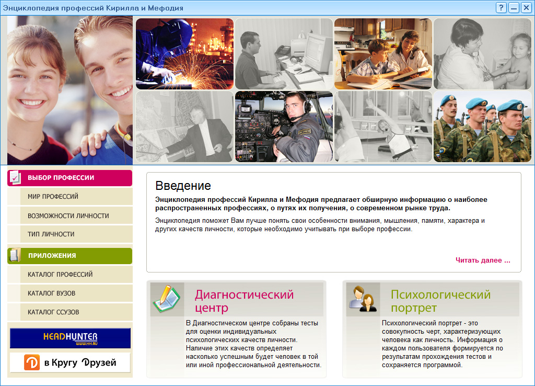Click the orange «в Кругу Друзей» logo
This screenshot has height=386, width=535.
(x=69, y=362)
